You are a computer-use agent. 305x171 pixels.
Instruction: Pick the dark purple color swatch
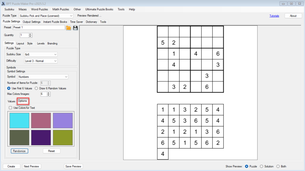tap(41, 138)
